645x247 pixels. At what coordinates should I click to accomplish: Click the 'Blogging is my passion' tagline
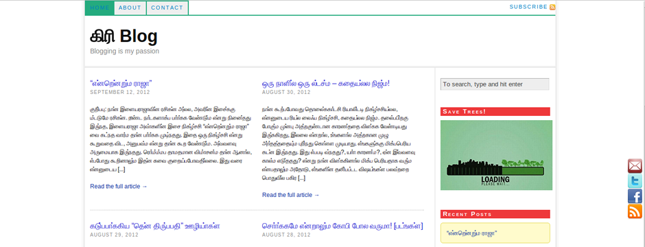tap(125, 51)
